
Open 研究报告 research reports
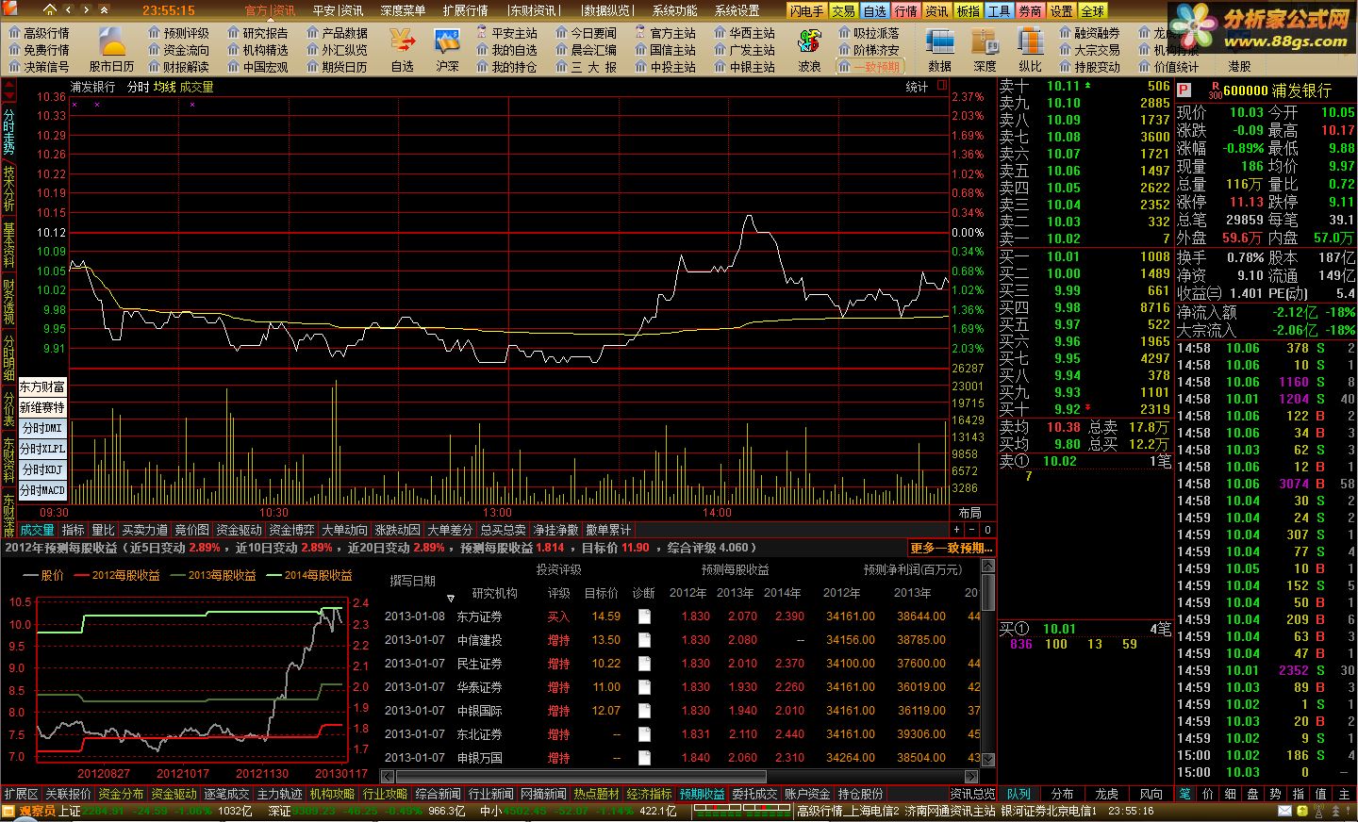coord(257,33)
